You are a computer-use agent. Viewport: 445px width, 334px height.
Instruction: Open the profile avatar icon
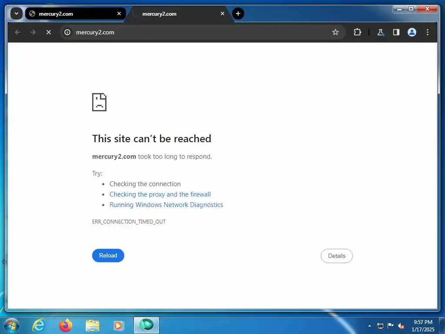(412, 32)
